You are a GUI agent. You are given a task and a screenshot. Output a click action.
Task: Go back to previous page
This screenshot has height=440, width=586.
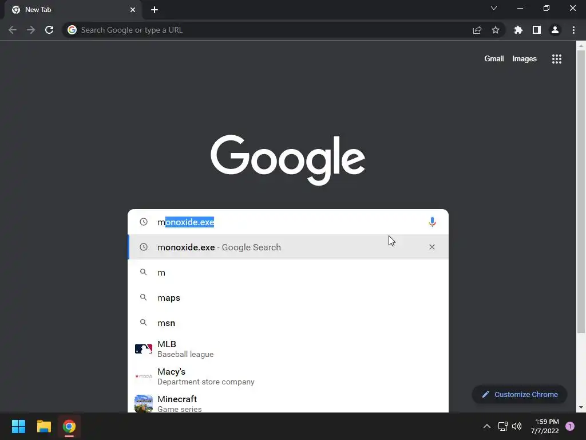pyautogui.click(x=13, y=30)
